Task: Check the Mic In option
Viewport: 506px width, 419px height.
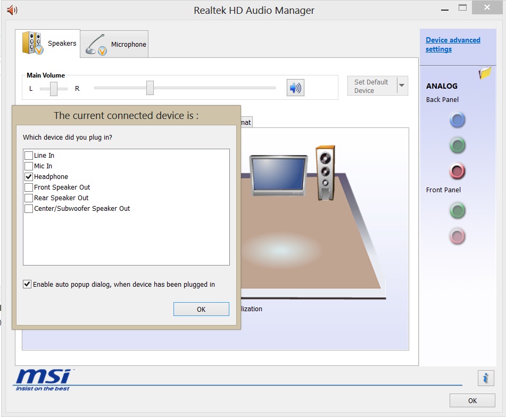Action: tap(29, 166)
